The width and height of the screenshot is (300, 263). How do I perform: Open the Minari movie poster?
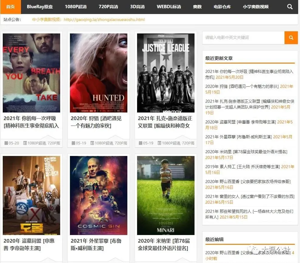coord(166,196)
